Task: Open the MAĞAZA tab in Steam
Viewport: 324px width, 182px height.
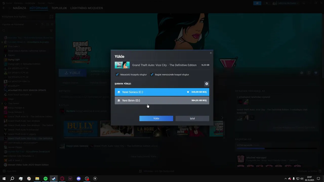Action: (19, 8)
